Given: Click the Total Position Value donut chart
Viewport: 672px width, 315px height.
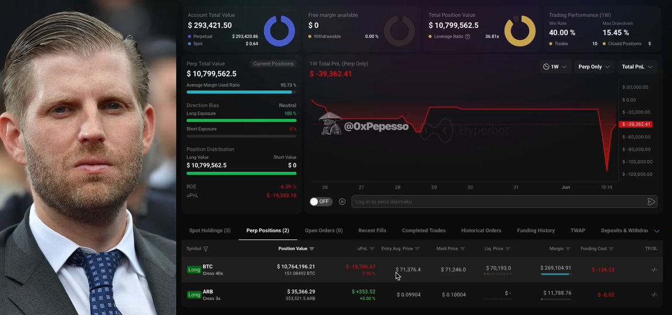Looking at the screenshot, I should coord(520,31).
